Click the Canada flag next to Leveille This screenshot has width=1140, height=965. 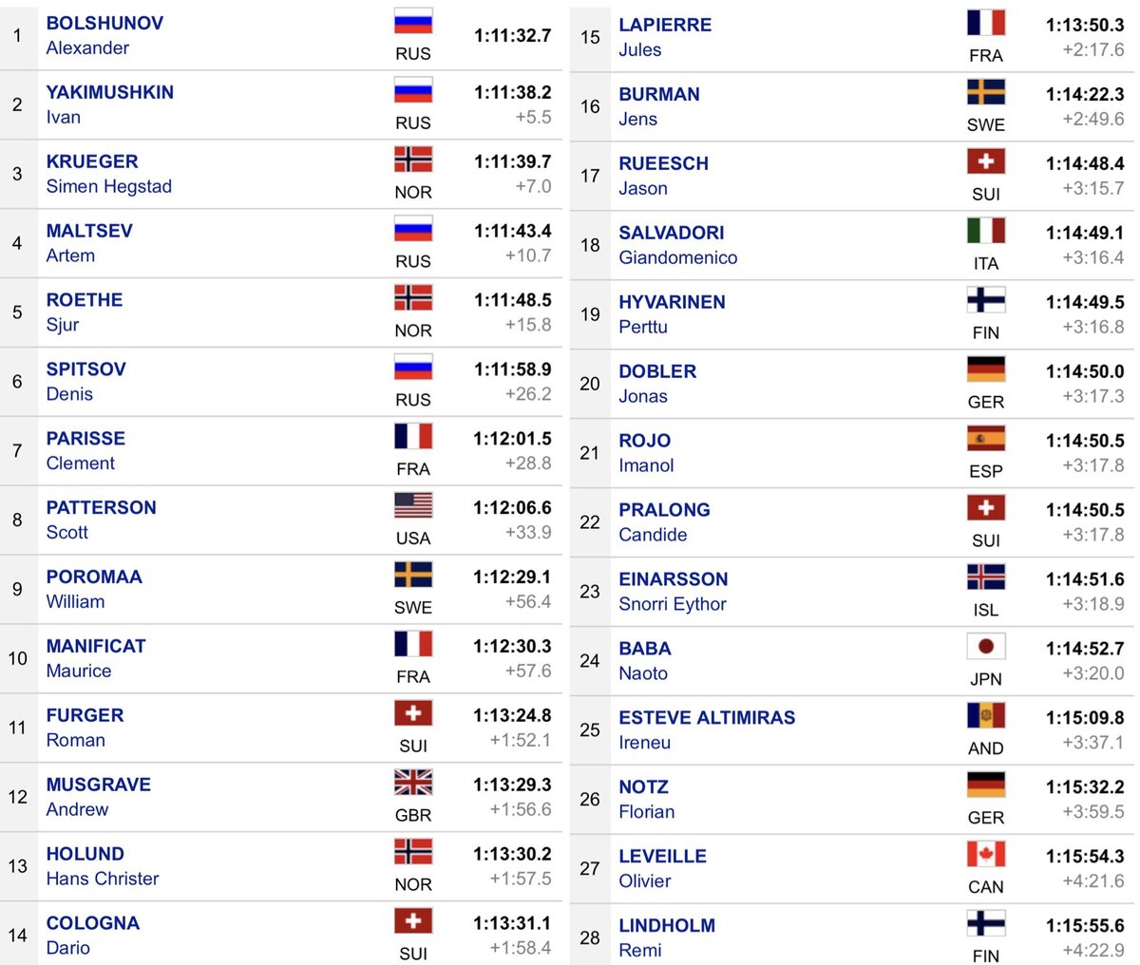point(986,855)
